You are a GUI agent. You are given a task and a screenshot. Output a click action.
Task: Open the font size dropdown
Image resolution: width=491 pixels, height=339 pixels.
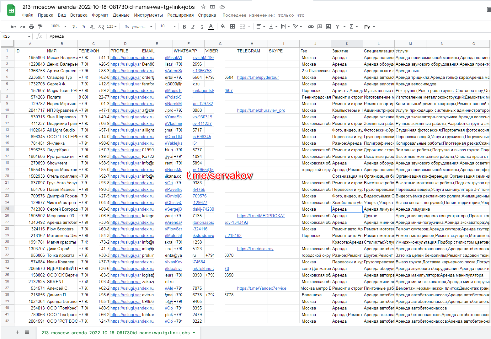pos(168,26)
